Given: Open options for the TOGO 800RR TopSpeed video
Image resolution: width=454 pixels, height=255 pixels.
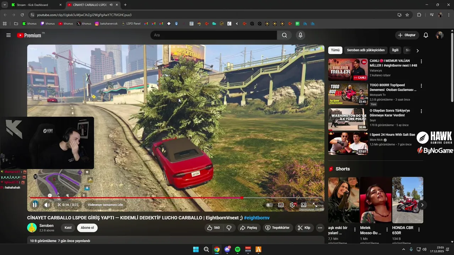Looking at the screenshot, I should tap(421, 86).
